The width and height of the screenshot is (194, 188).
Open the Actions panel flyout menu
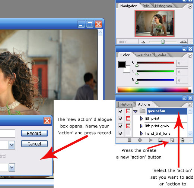[190, 105]
